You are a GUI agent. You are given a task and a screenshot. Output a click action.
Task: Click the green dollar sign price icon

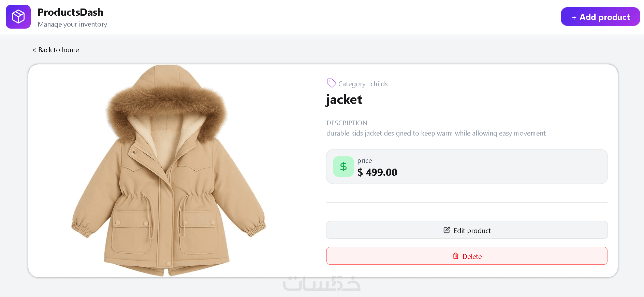point(343,167)
